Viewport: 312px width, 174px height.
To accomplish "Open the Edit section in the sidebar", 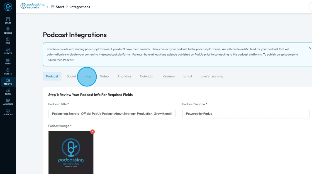I will point(8,41).
